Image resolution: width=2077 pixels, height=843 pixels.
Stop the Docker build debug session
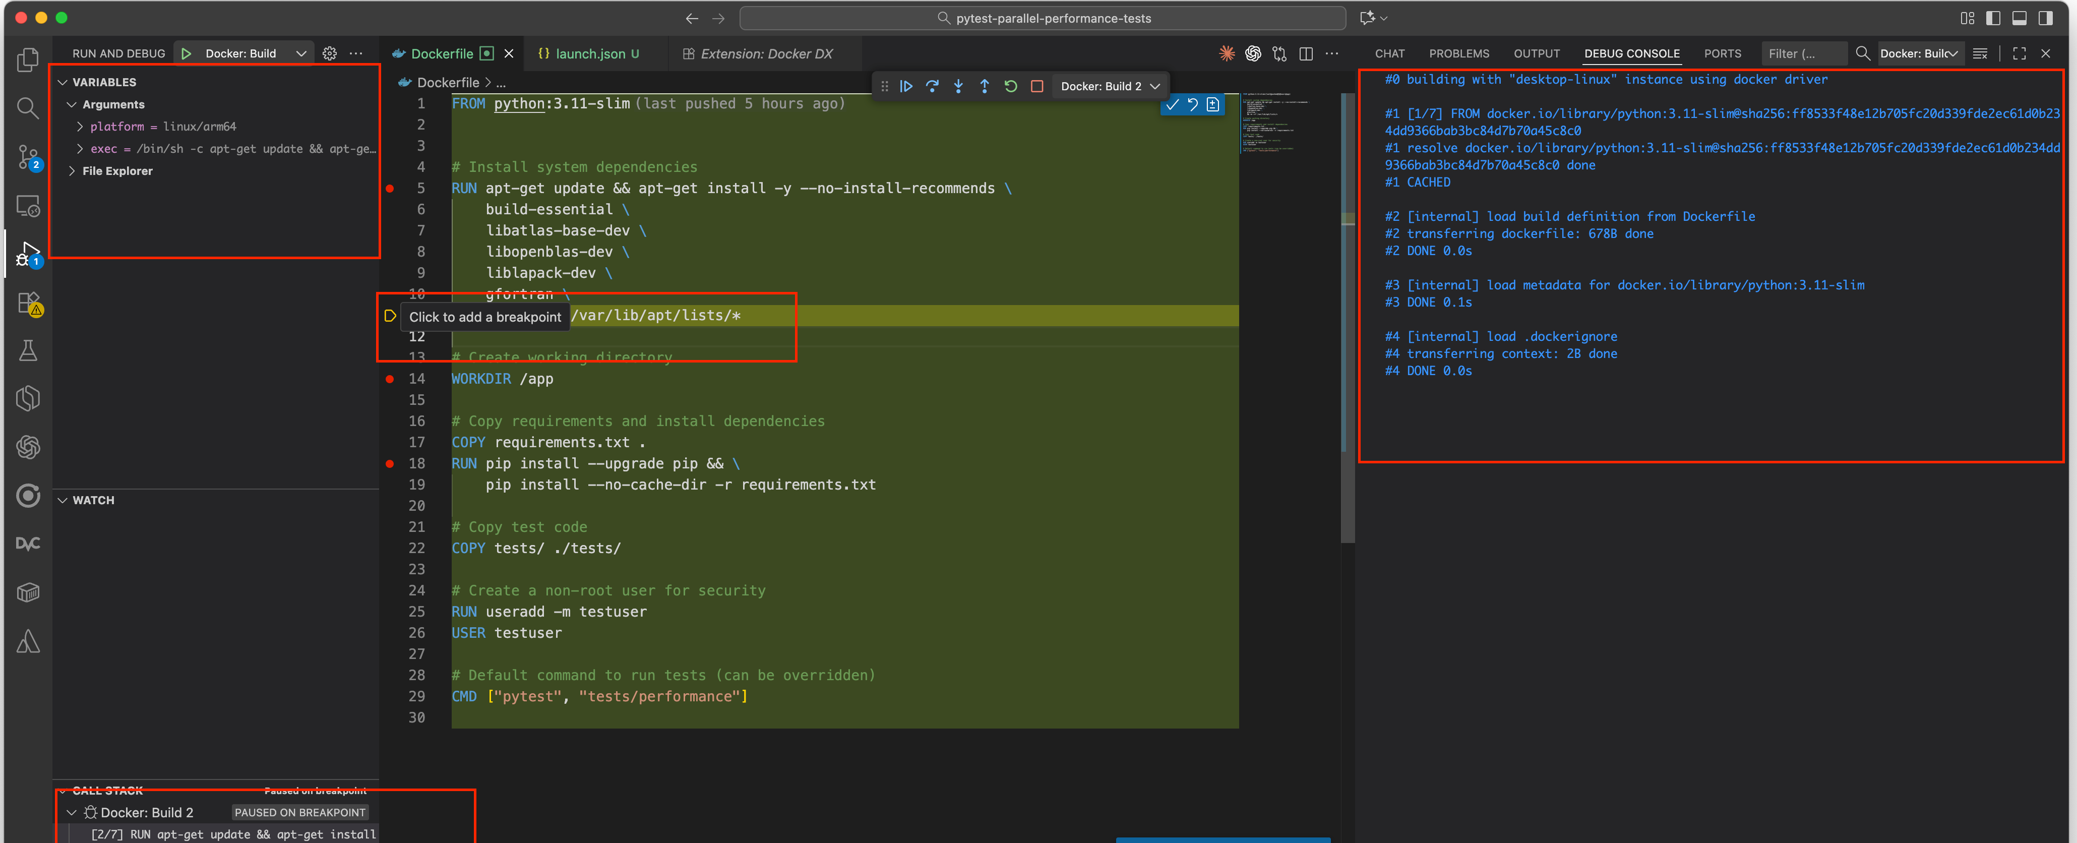(x=1037, y=86)
